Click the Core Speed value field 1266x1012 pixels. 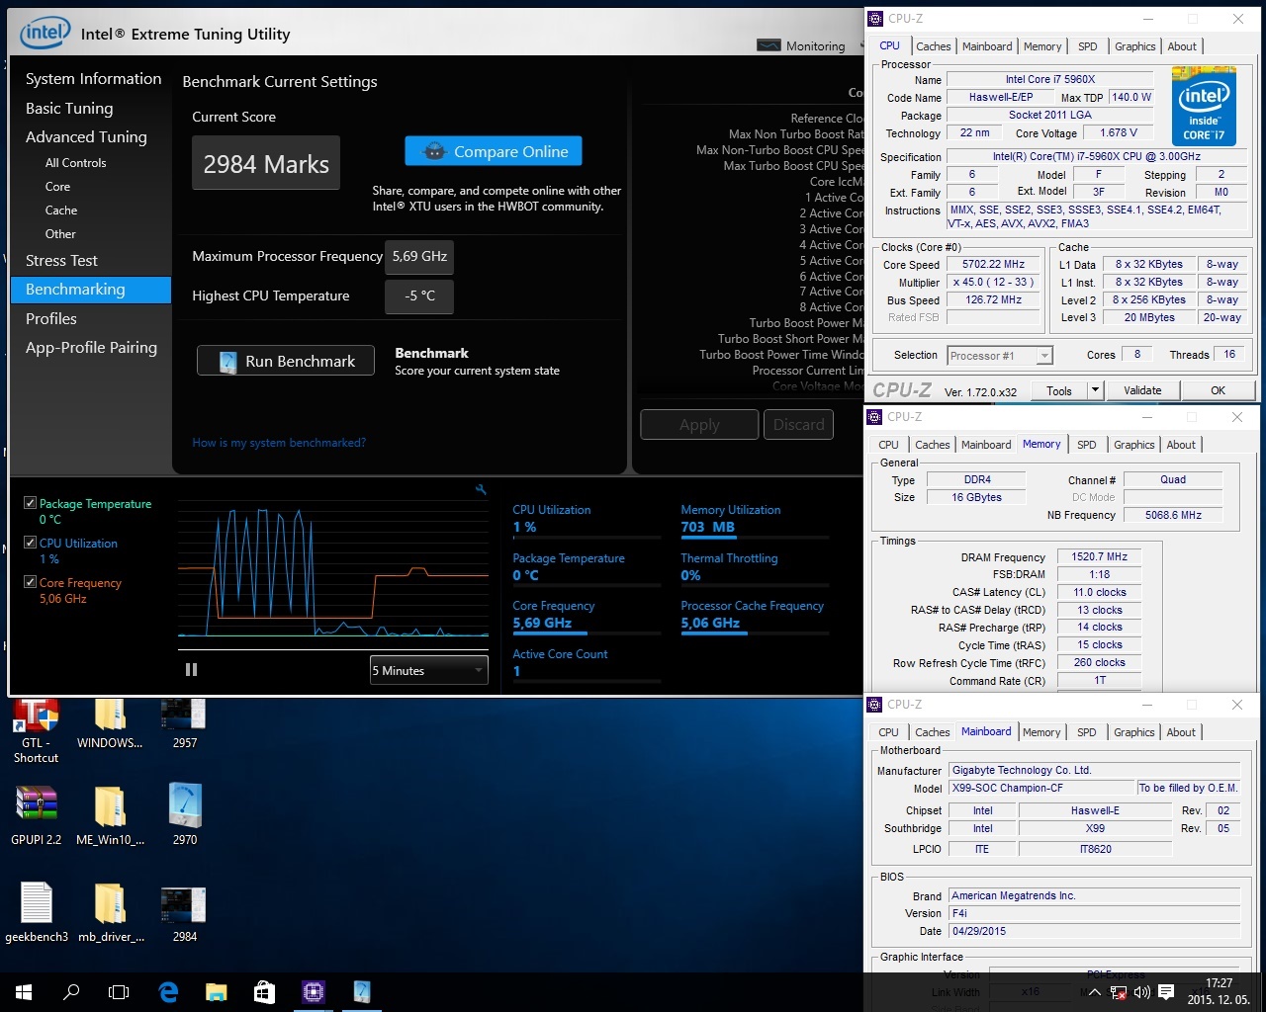pyautogui.click(x=993, y=265)
